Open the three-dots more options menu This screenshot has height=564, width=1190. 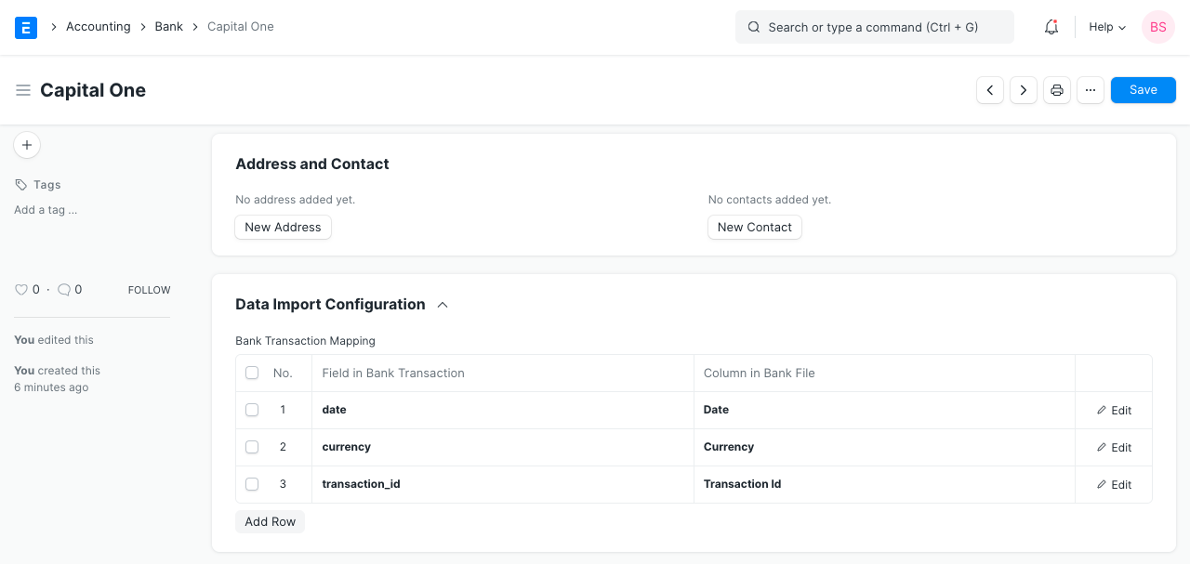coord(1091,90)
